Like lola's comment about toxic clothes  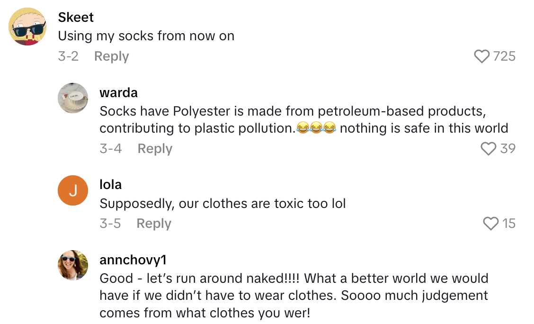click(490, 224)
